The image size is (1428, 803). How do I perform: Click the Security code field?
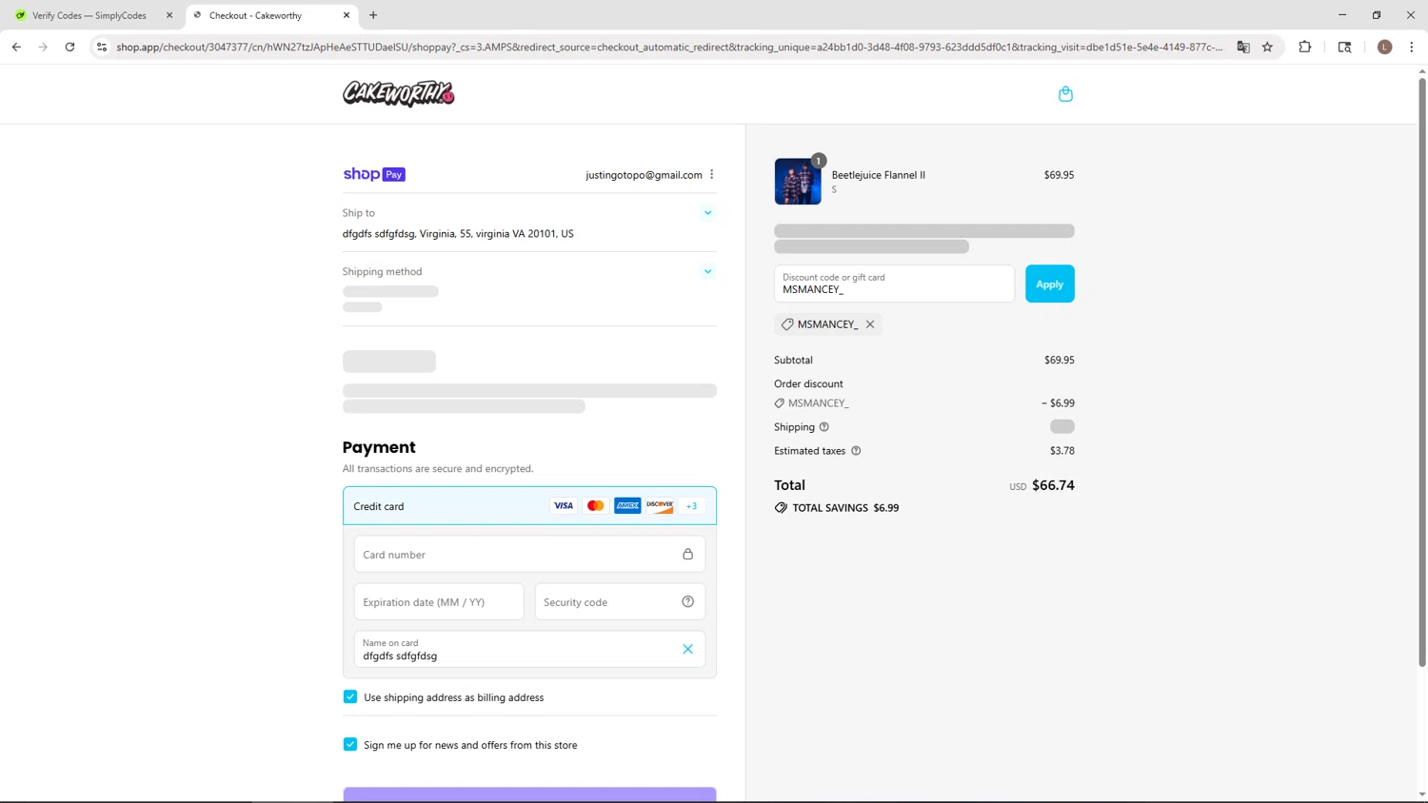click(x=620, y=601)
